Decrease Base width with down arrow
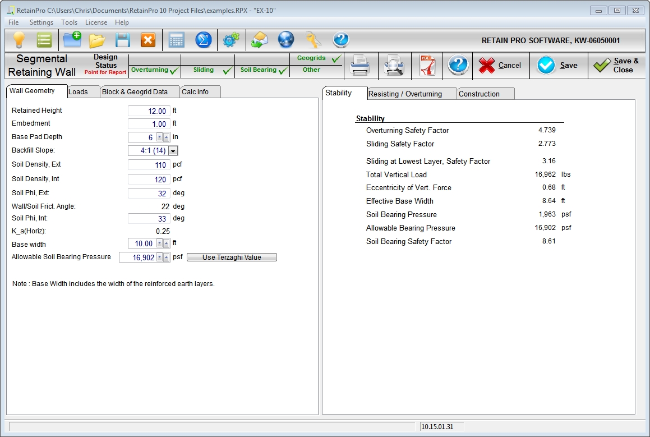650x437 pixels. click(x=159, y=243)
